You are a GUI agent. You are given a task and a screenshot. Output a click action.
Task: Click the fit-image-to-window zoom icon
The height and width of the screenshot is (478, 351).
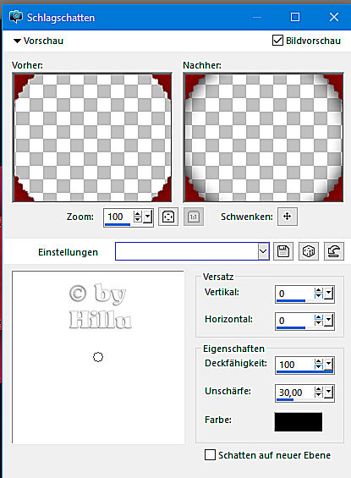coord(168,217)
